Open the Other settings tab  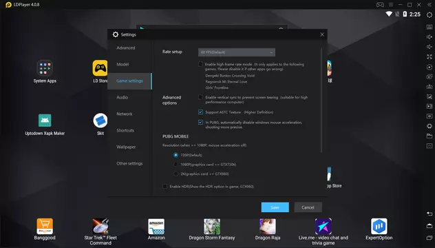click(x=129, y=163)
